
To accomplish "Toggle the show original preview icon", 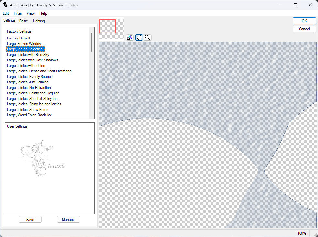I will pyautogui.click(x=130, y=38).
